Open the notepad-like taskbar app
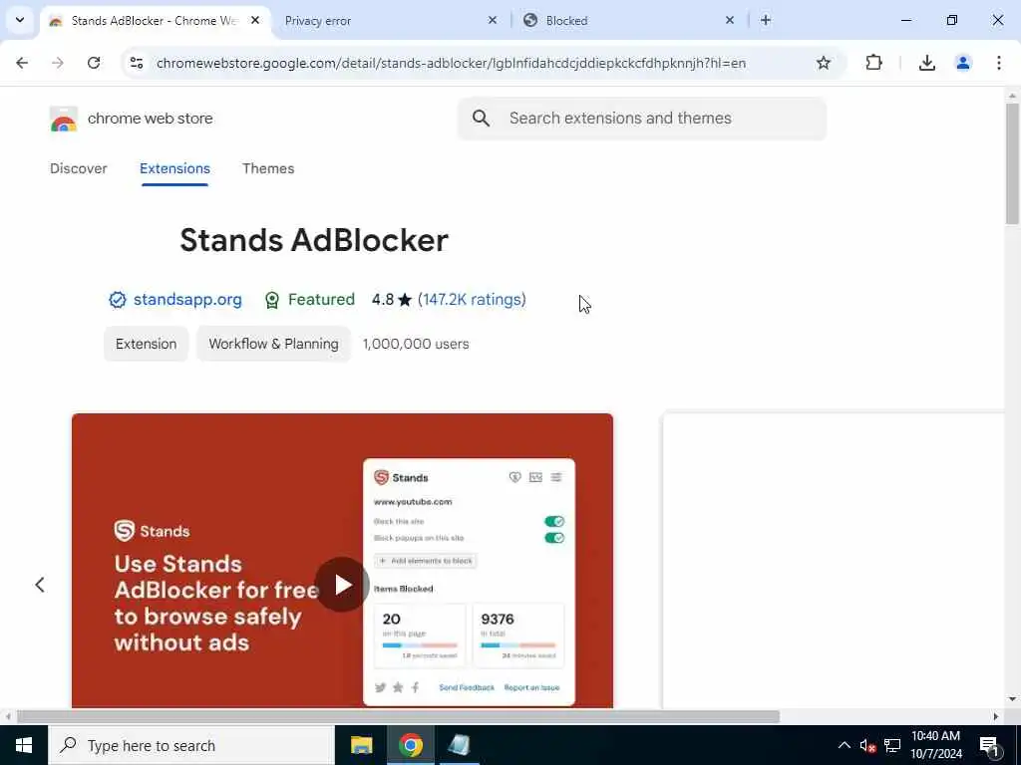The width and height of the screenshot is (1021, 765). 459,745
